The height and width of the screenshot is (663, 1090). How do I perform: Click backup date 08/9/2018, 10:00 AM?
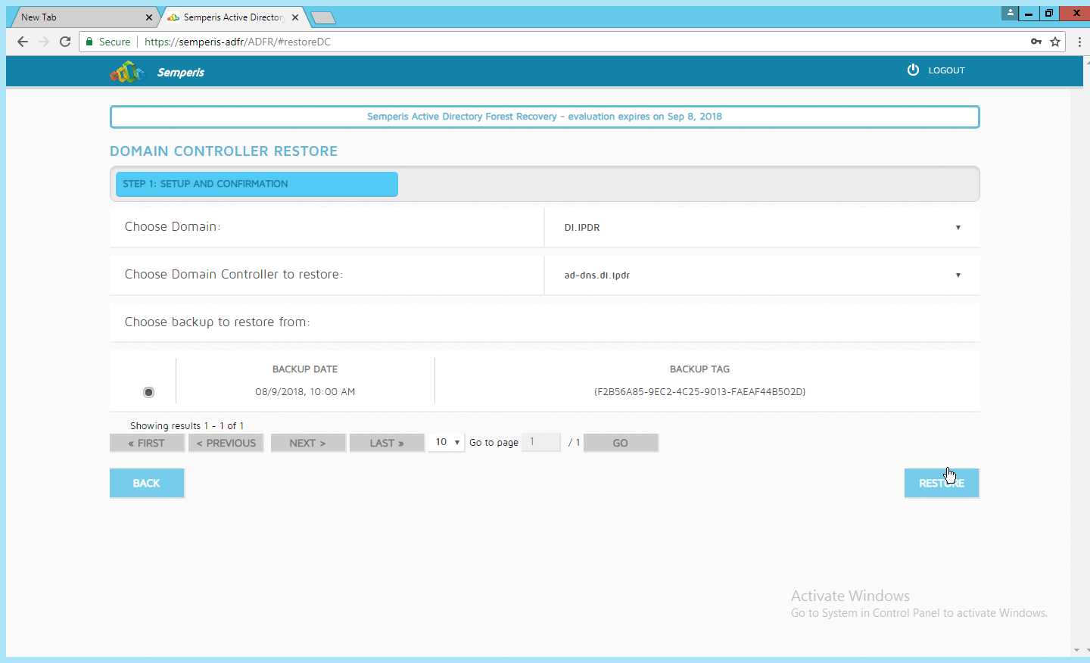305,392
